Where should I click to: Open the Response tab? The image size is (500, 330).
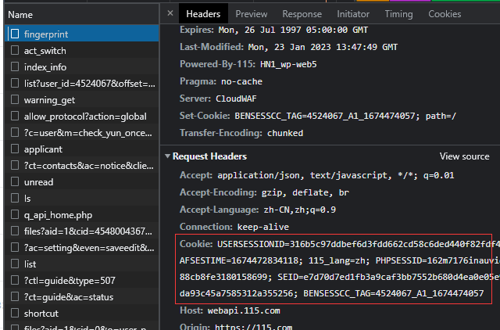302,14
